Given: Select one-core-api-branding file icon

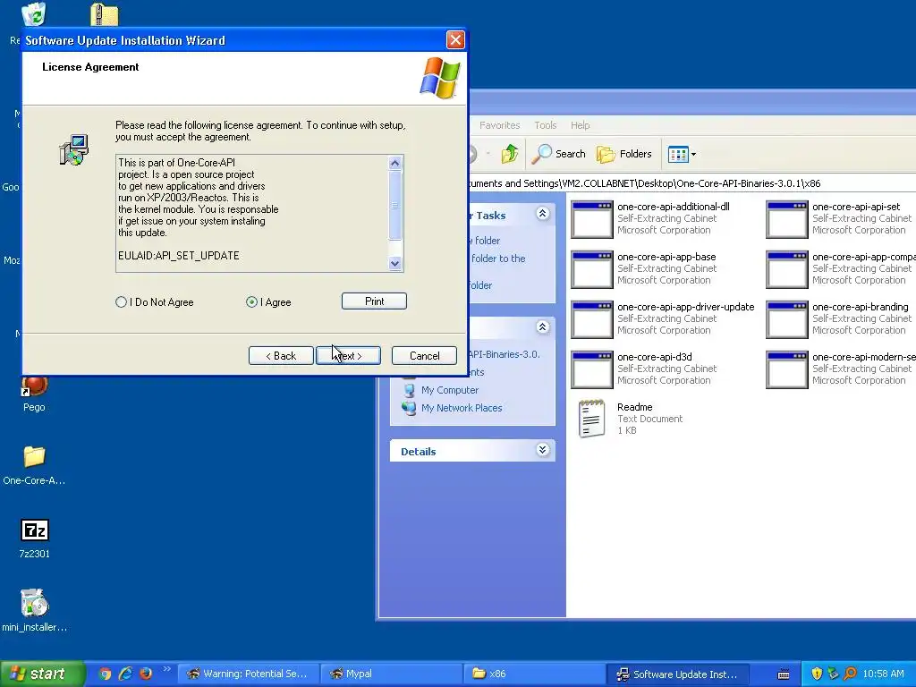Looking at the screenshot, I should tap(787, 319).
